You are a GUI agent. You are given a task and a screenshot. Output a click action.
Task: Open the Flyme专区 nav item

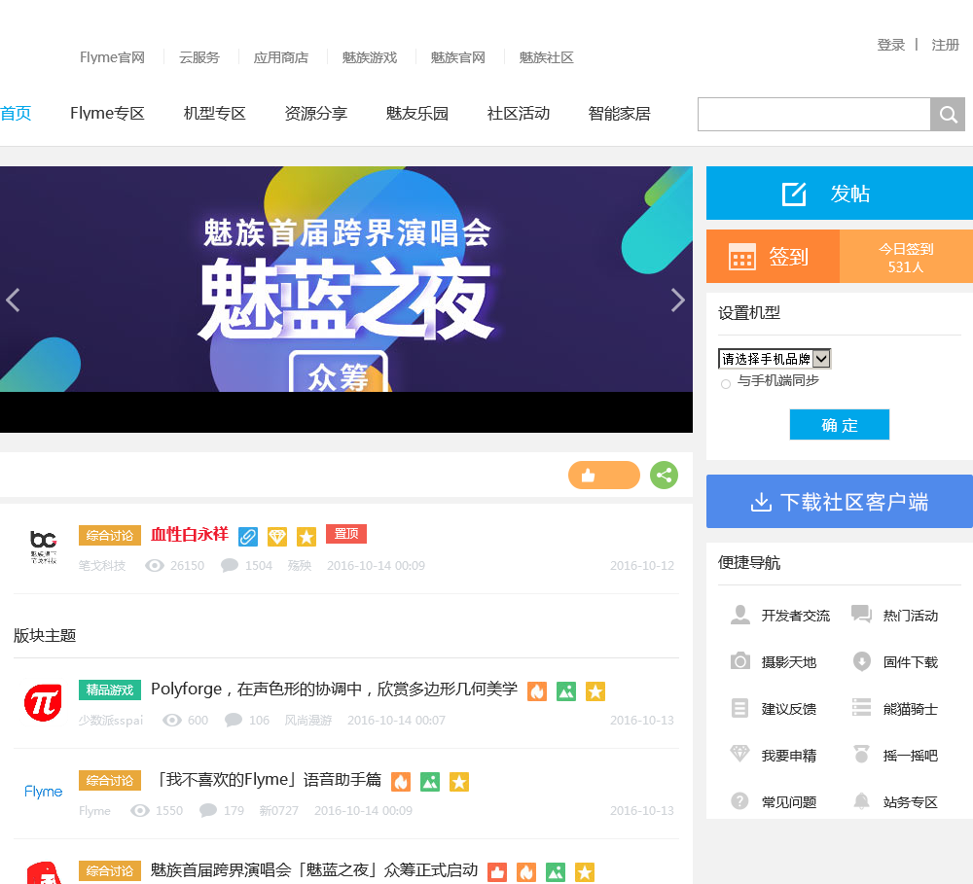(x=107, y=114)
